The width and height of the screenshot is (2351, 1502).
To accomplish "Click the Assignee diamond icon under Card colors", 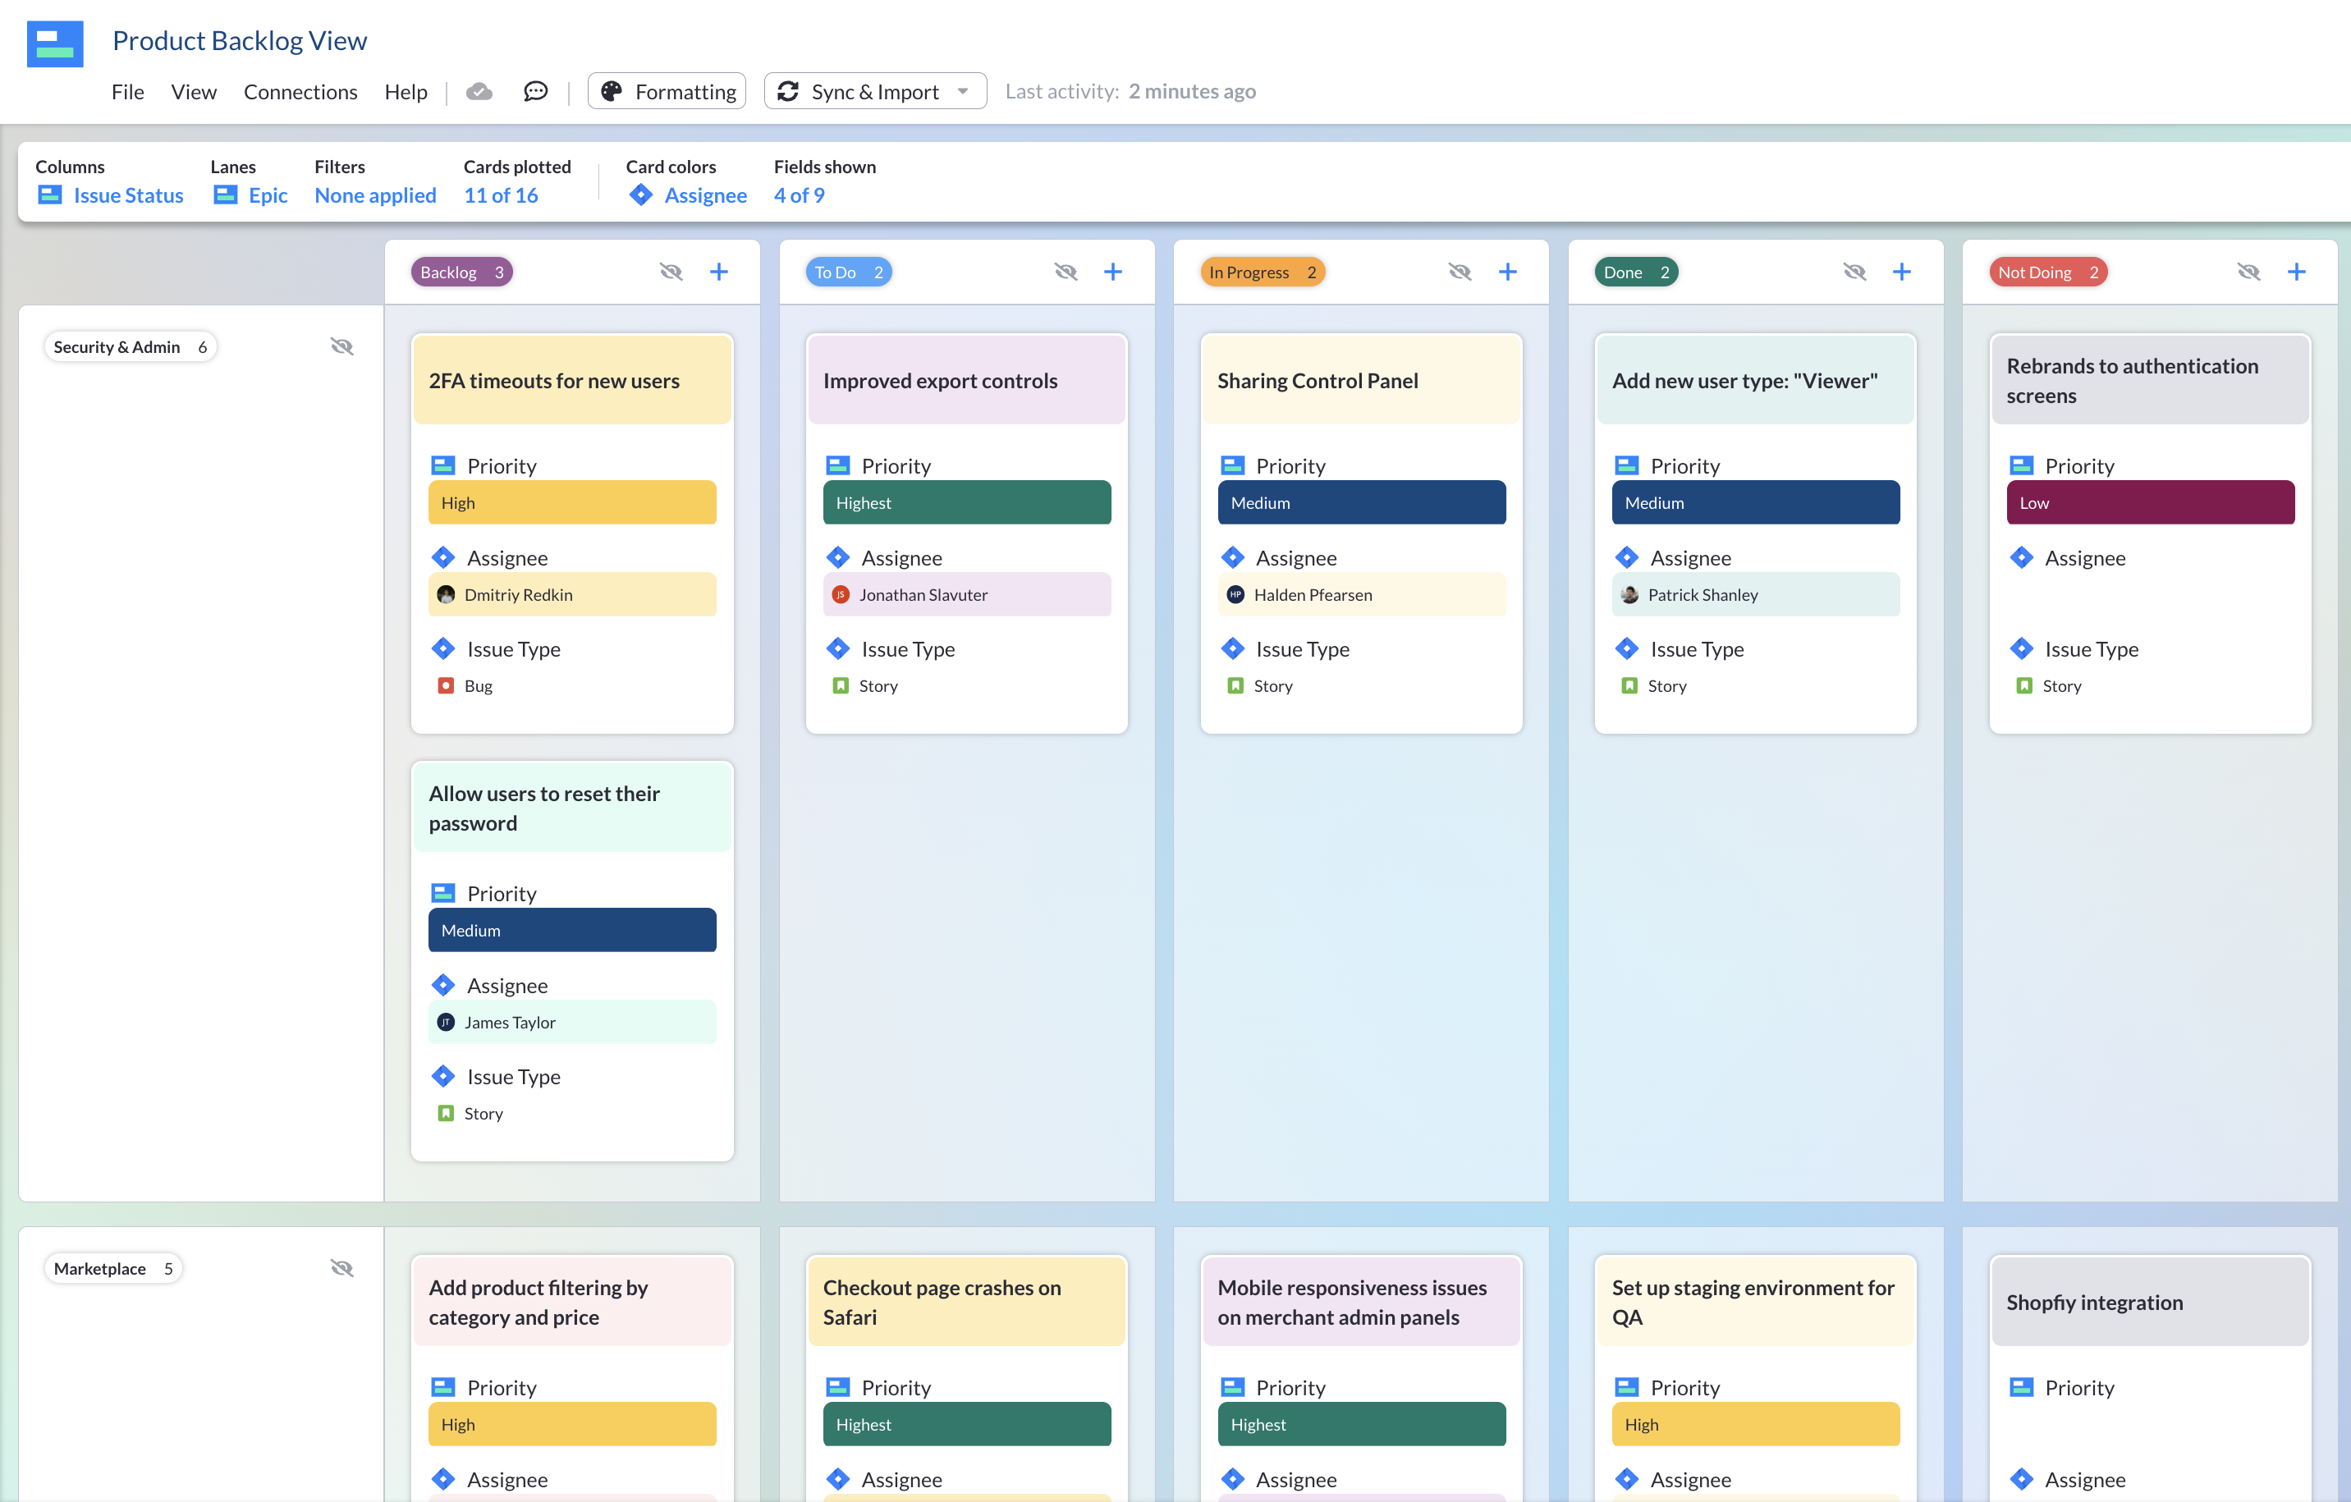I will [x=639, y=195].
